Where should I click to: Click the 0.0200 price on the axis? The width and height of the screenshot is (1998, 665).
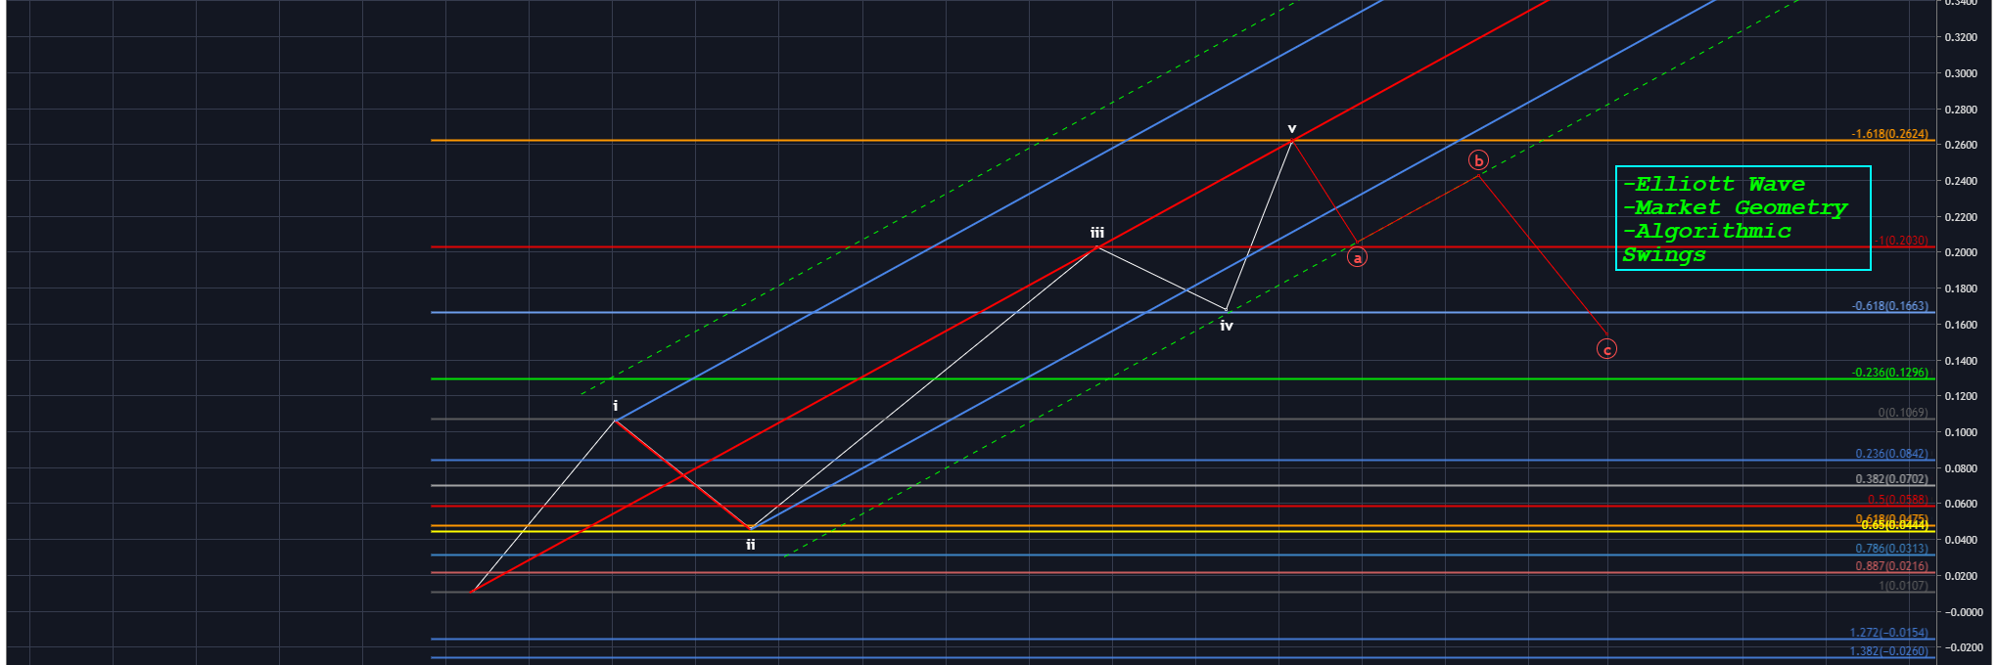tap(1961, 576)
